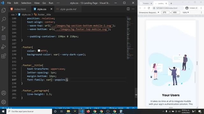This screenshot has height=114, width=204.
Task: Open device toolbar more options menu
Action: 201,13
